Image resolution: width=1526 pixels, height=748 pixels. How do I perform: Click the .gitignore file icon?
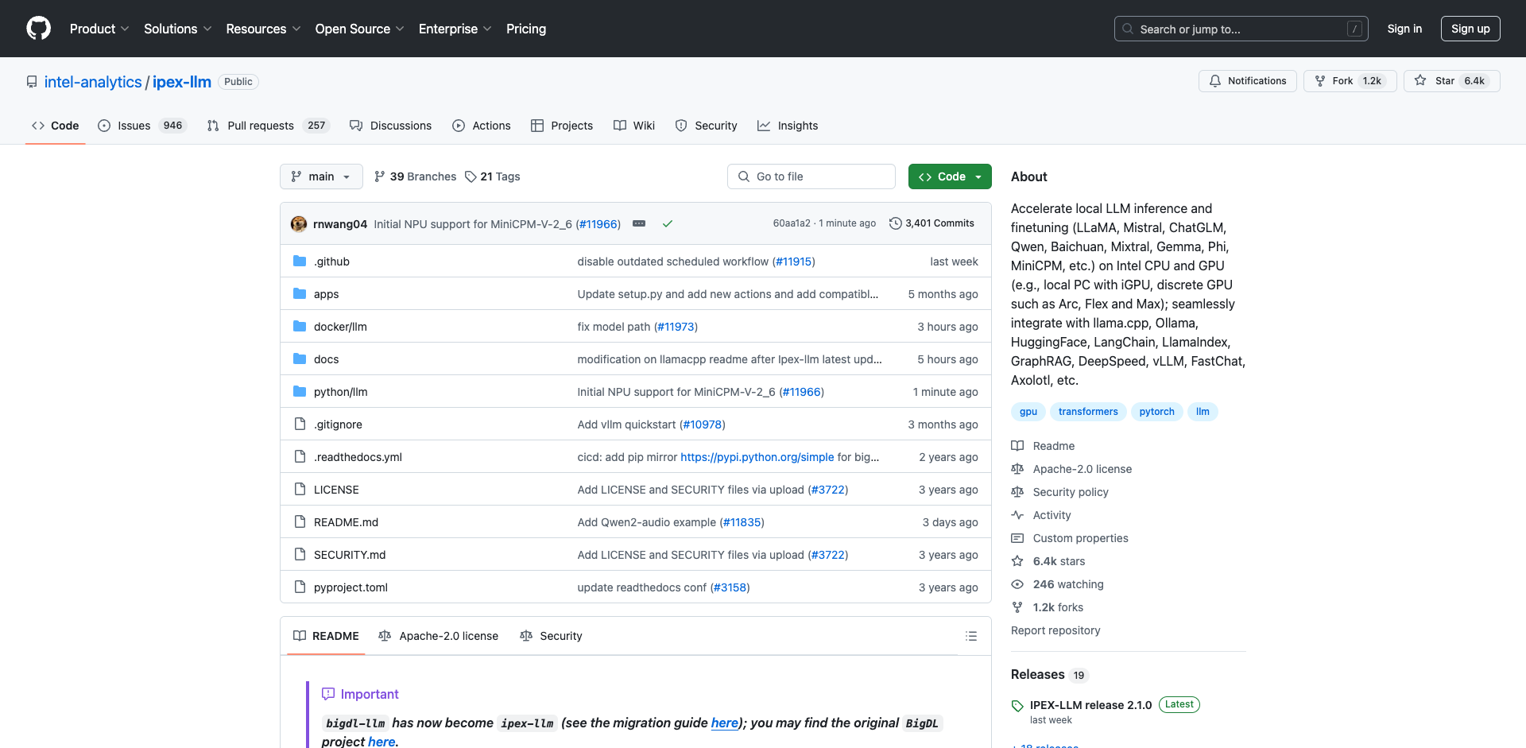tap(300, 424)
